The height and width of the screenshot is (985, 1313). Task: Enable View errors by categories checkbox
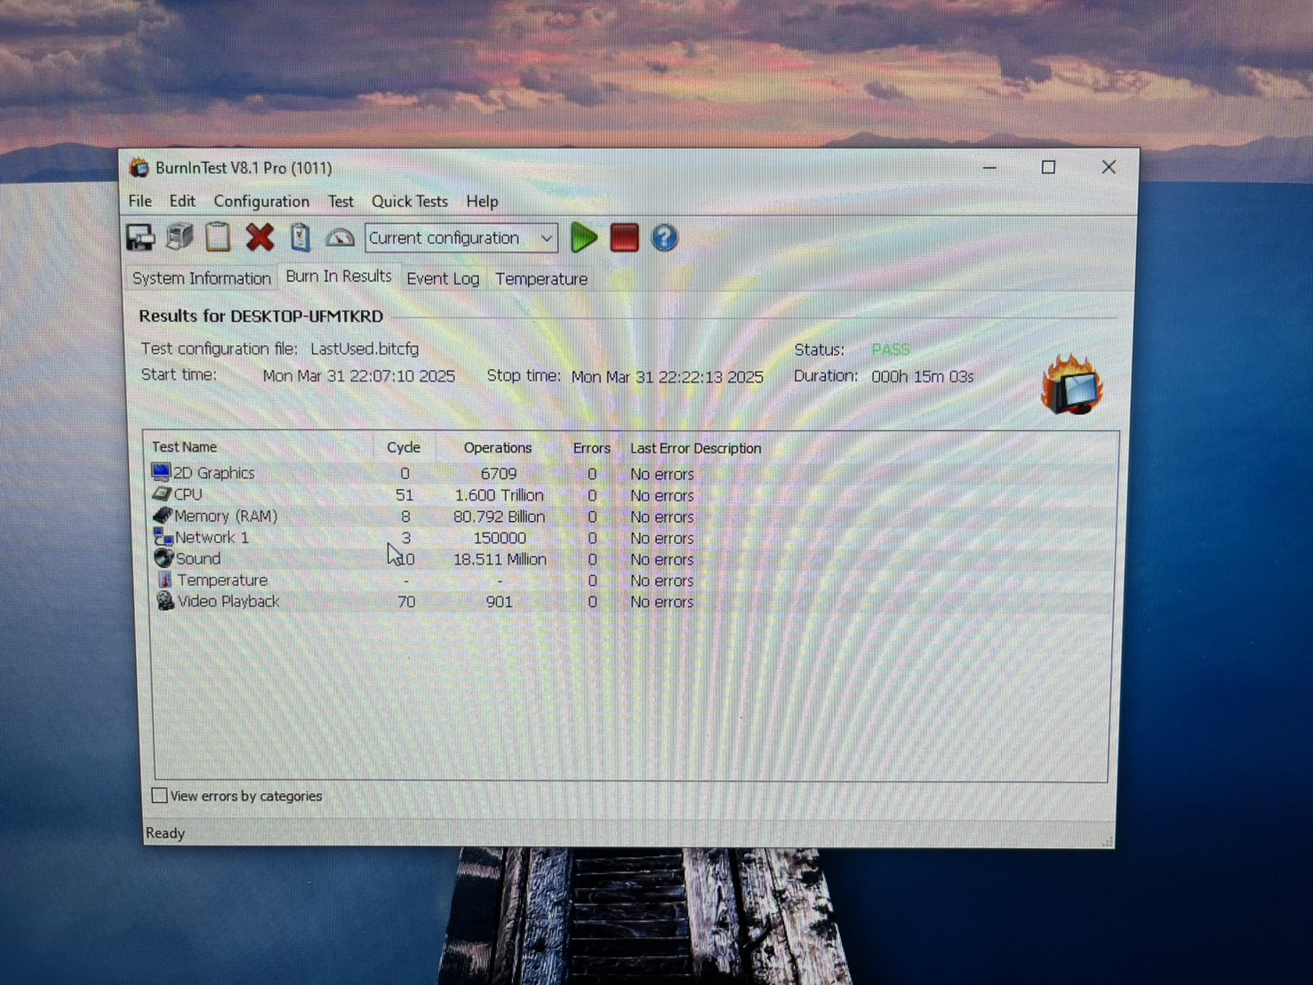click(160, 796)
